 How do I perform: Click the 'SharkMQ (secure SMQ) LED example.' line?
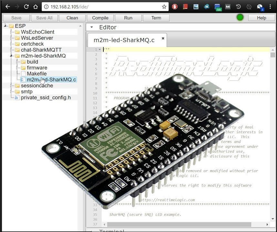point(145,215)
